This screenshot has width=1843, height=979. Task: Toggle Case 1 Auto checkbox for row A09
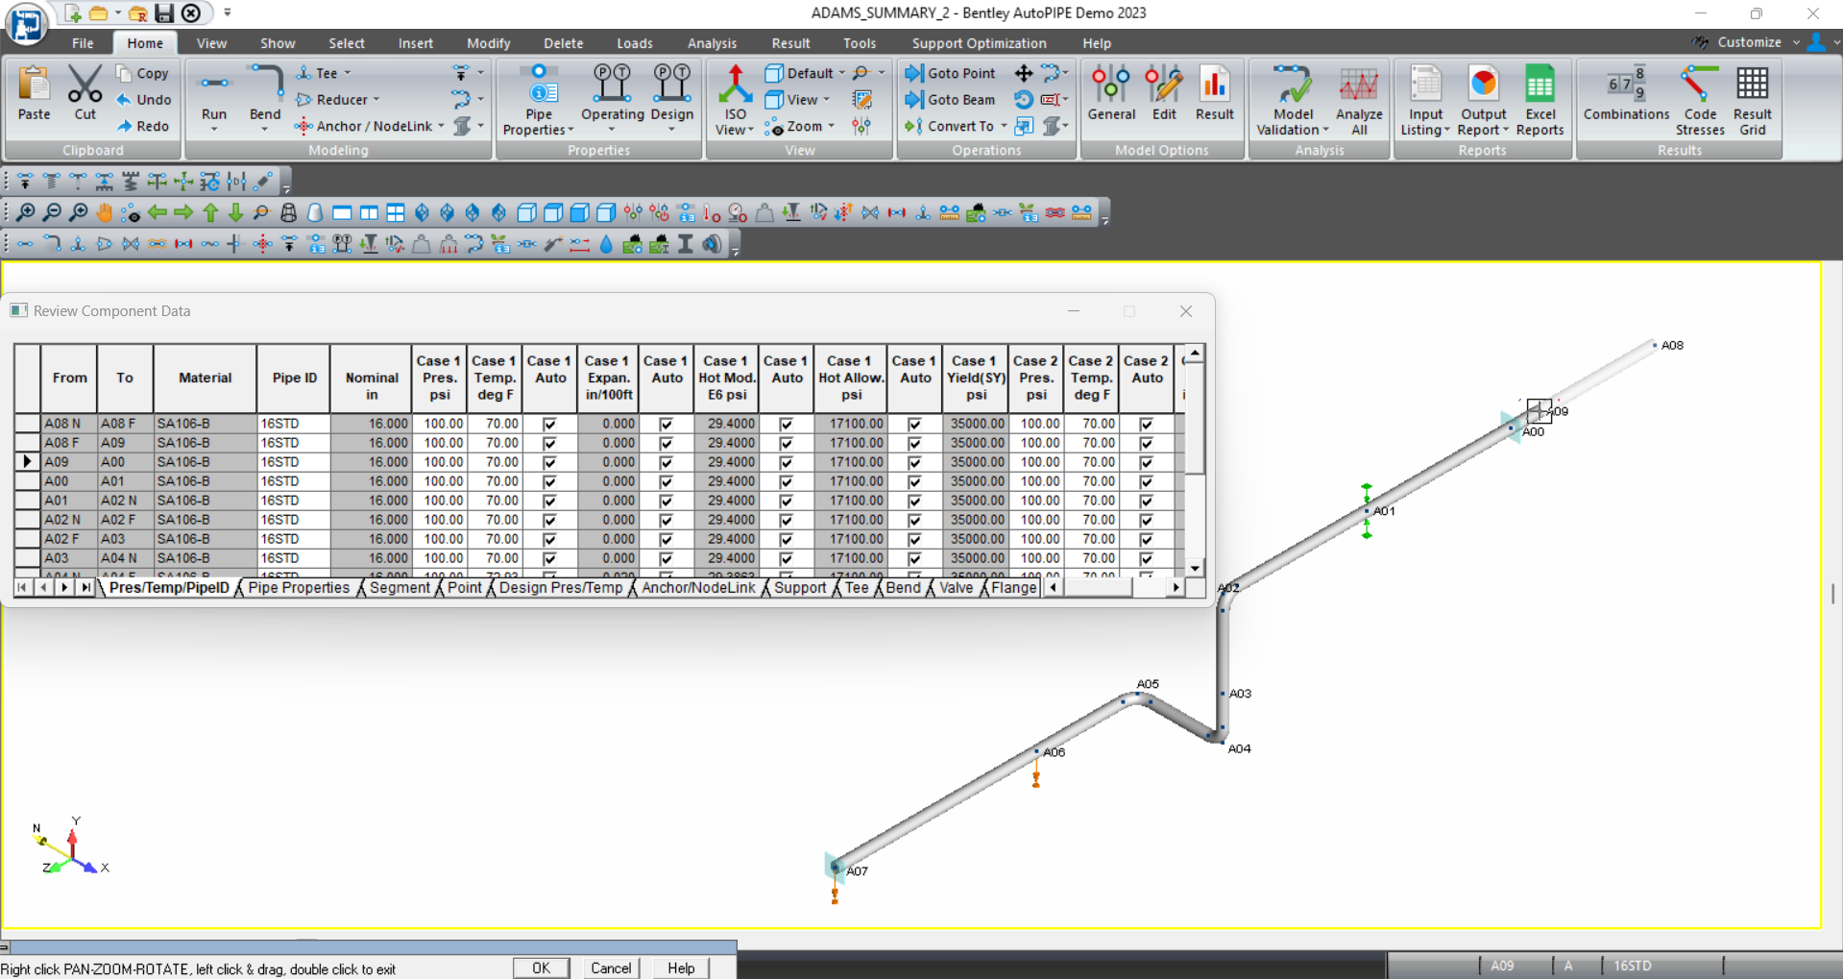coord(548,461)
